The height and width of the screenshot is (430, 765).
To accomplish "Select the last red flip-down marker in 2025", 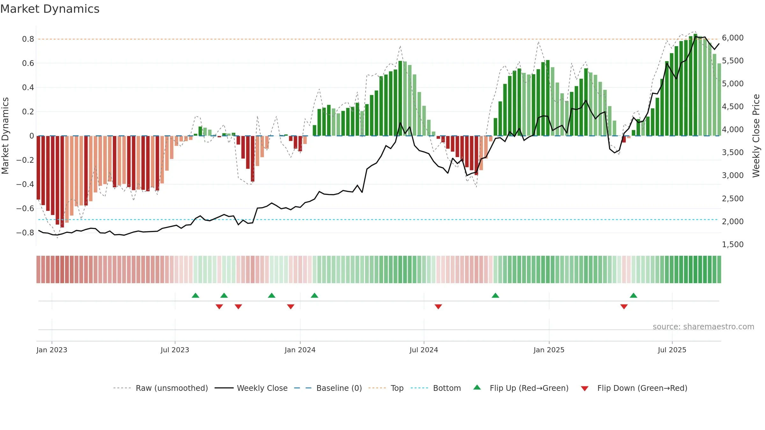I will 624,306.
